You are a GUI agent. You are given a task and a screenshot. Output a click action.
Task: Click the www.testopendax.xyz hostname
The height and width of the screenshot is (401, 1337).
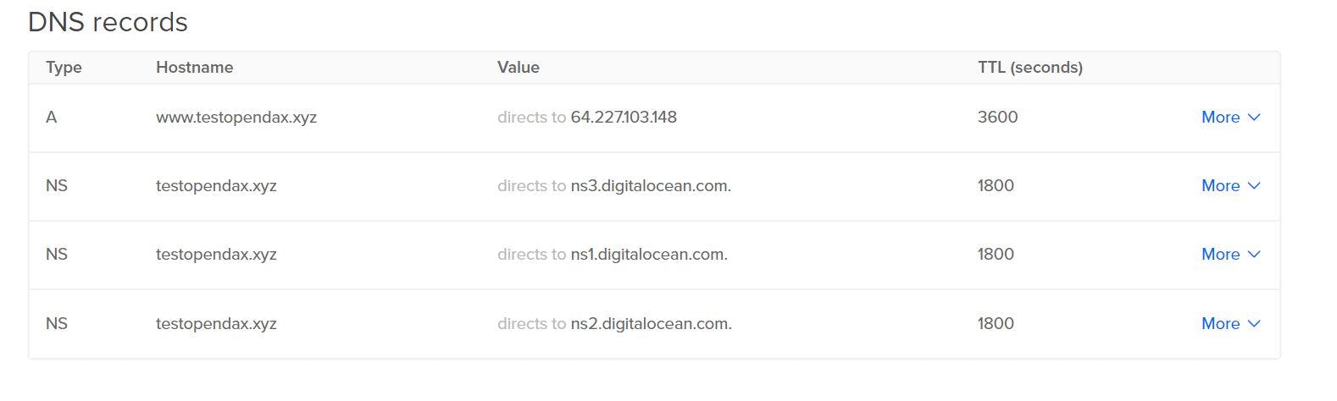(236, 118)
